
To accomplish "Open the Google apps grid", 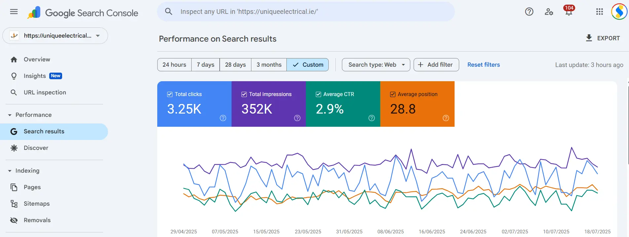I will 599,12.
